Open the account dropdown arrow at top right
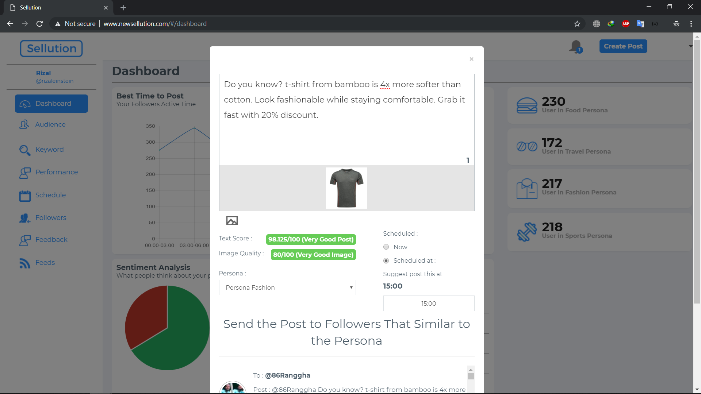This screenshot has width=701, height=394. (x=690, y=46)
